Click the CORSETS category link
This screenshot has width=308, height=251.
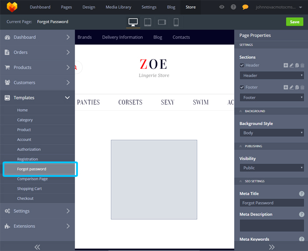coord(130,102)
